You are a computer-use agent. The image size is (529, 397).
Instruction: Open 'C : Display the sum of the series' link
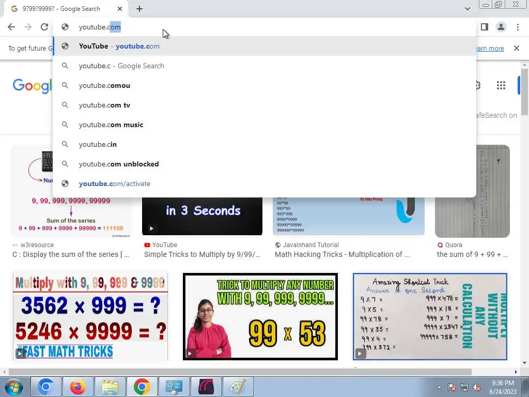point(71,254)
